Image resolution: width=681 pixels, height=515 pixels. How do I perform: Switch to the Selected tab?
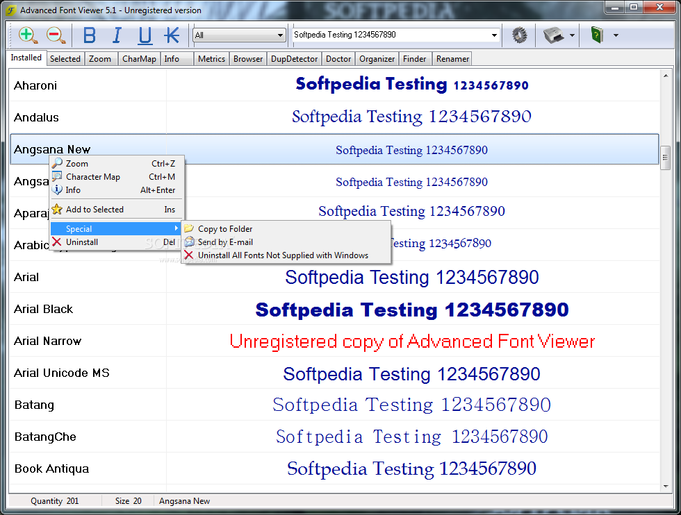click(65, 58)
